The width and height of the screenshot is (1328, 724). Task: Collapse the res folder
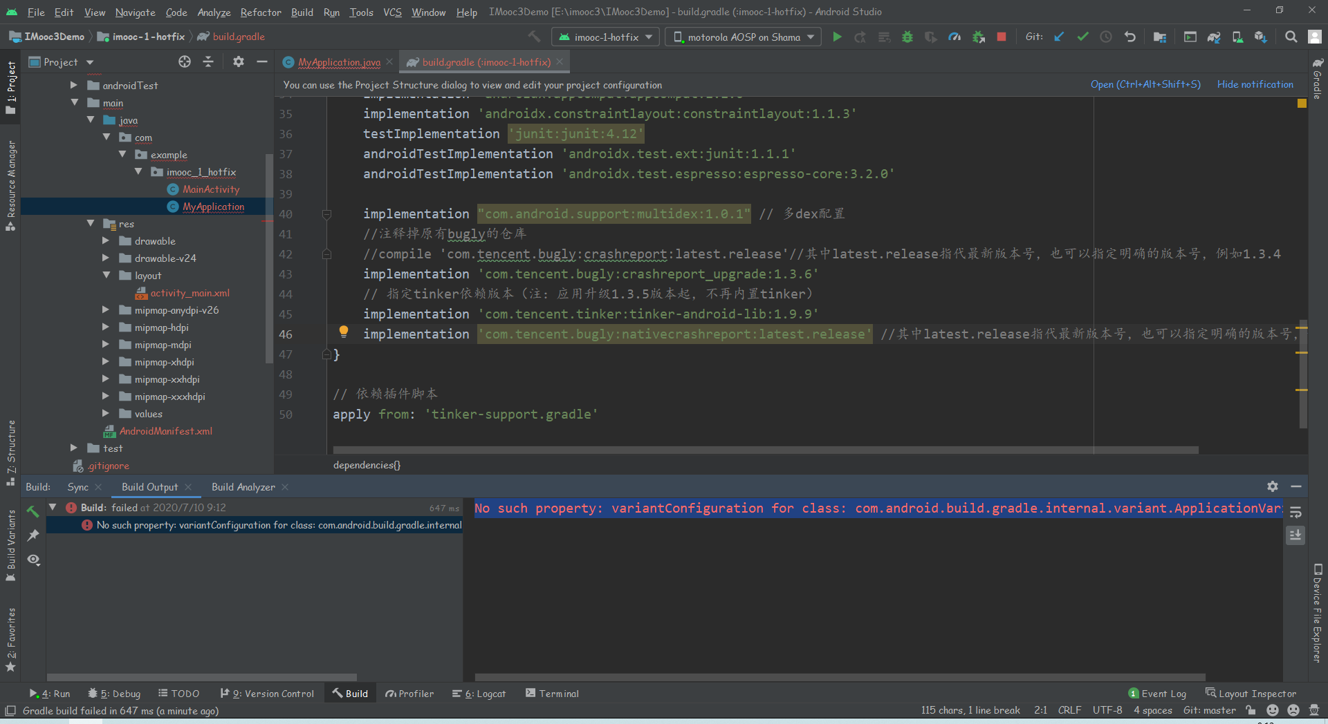coord(91,224)
